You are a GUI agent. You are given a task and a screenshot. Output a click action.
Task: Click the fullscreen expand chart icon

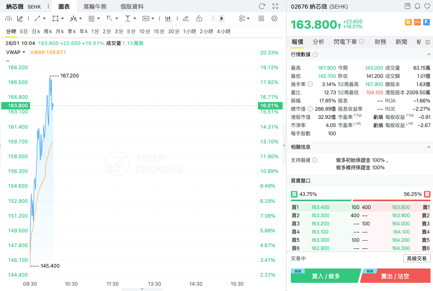275,6
